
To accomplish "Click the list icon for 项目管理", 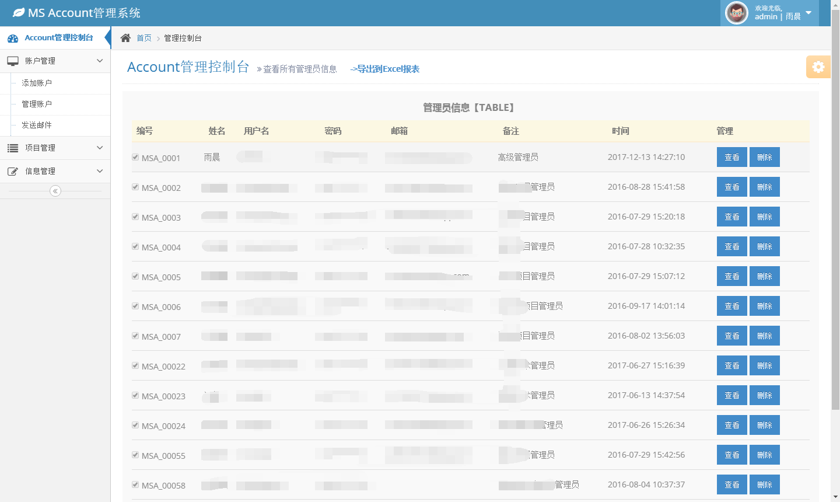I will tap(13, 148).
